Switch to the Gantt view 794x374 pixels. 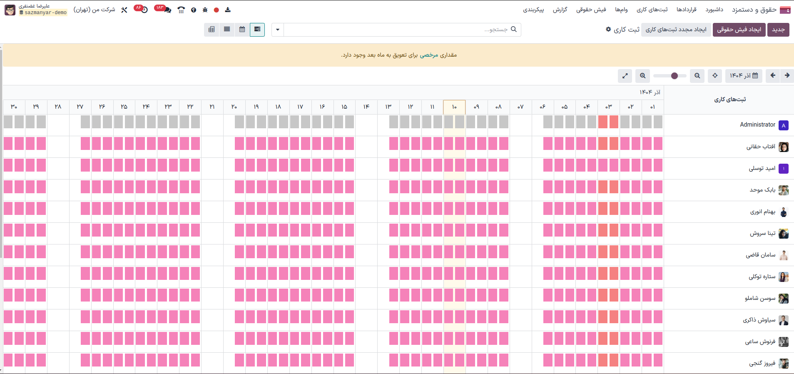[x=257, y=30]
